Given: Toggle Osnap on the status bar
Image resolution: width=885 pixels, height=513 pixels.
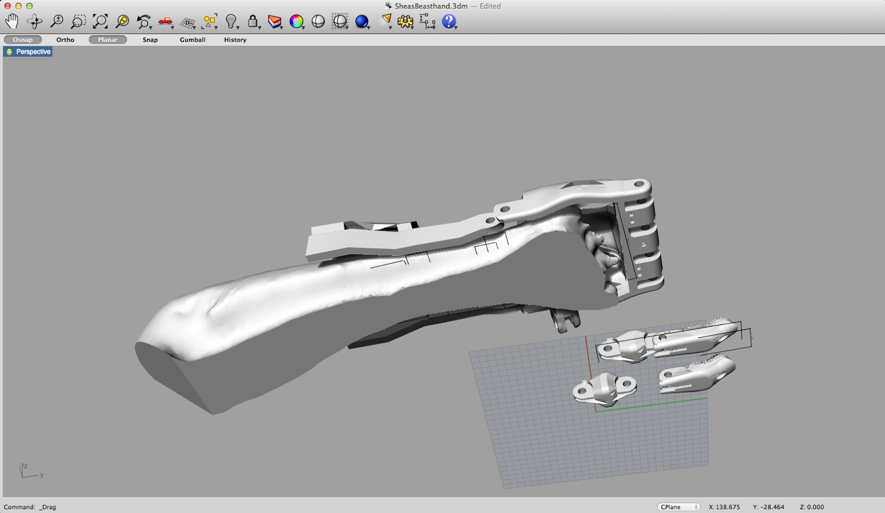Looking at the screenshot, I should tap(23, 39).
